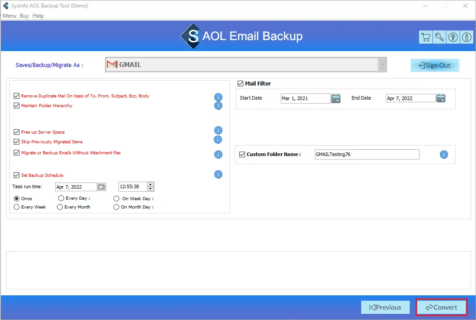Uncheck Maintain Folder Hierarchy option
The height and width of the screenshot is (320, 476).
coord(17,106)
